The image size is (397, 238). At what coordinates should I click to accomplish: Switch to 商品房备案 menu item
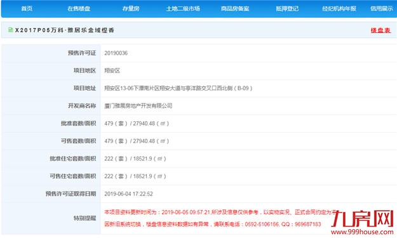click(235, 9)
